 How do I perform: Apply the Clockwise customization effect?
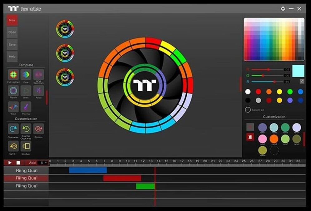coord(13,128)
